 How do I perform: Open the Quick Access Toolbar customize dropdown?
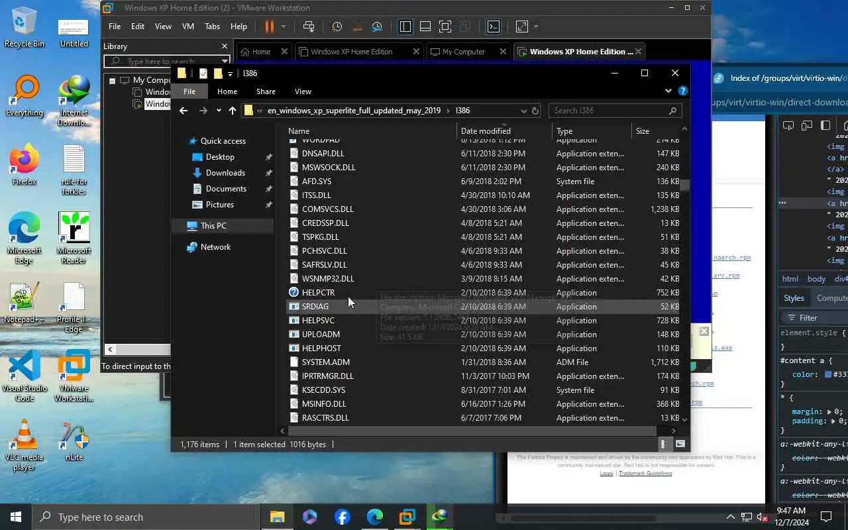click(230, 74)
